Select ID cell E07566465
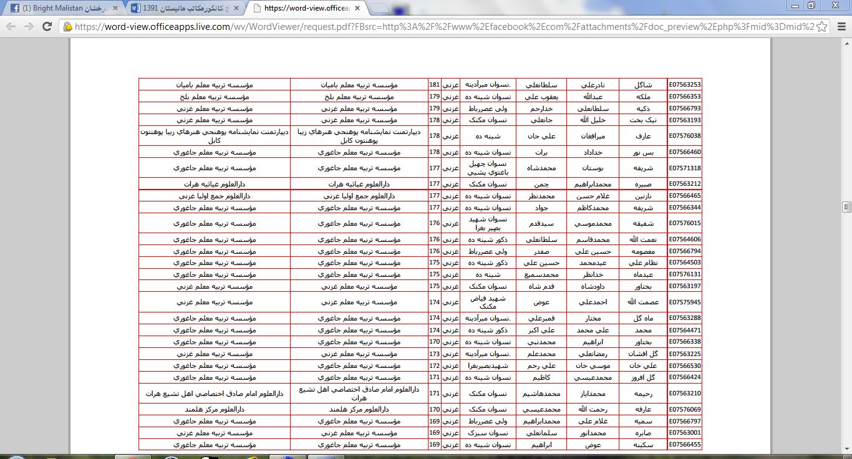This screenshot has width=852, height=459. click(x=684, y=196)
